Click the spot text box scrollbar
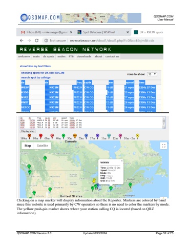This screenshot has height=246, width=190. 164,122
